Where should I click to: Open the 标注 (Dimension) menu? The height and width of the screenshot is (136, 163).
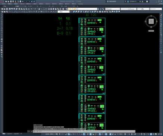[x=48, y=4]
